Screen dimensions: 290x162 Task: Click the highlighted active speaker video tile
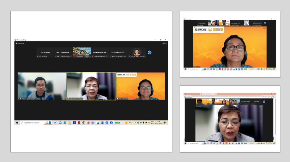point(91,86)
